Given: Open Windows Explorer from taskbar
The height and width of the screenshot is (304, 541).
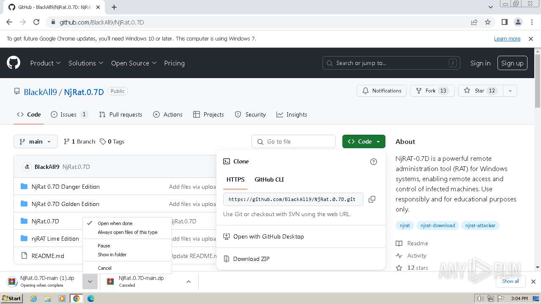Looking at the screenshot, I should point(48,299).
